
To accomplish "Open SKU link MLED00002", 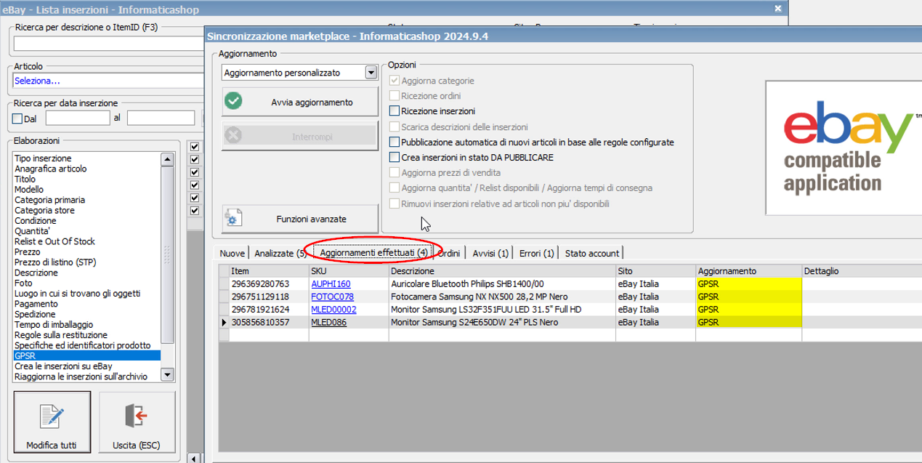I will tap(333, 310).
